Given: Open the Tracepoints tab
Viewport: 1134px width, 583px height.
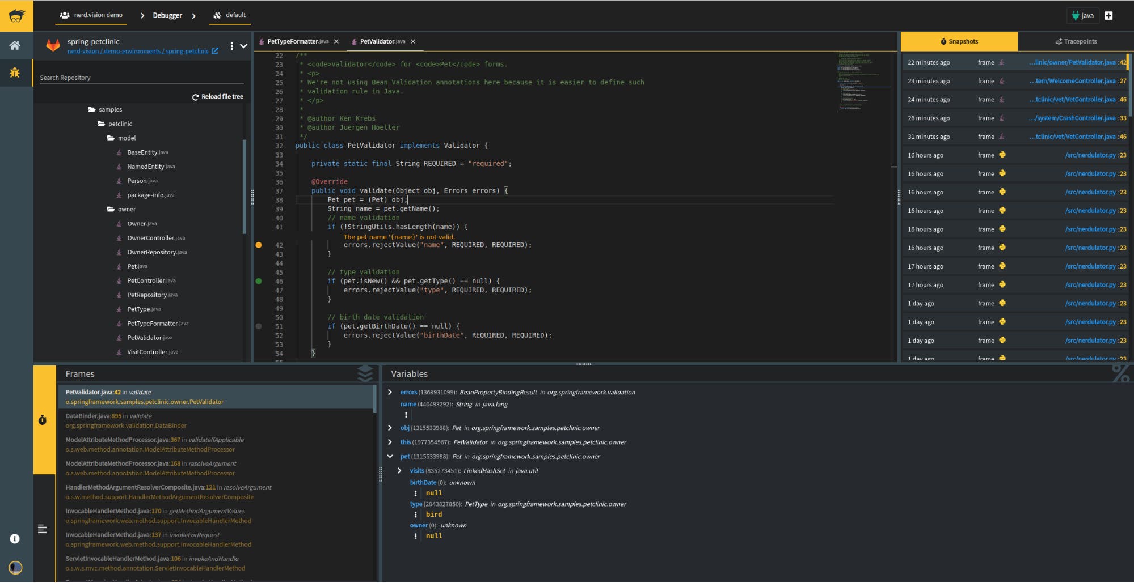Looking at the screenshot, I should 1076,41.
